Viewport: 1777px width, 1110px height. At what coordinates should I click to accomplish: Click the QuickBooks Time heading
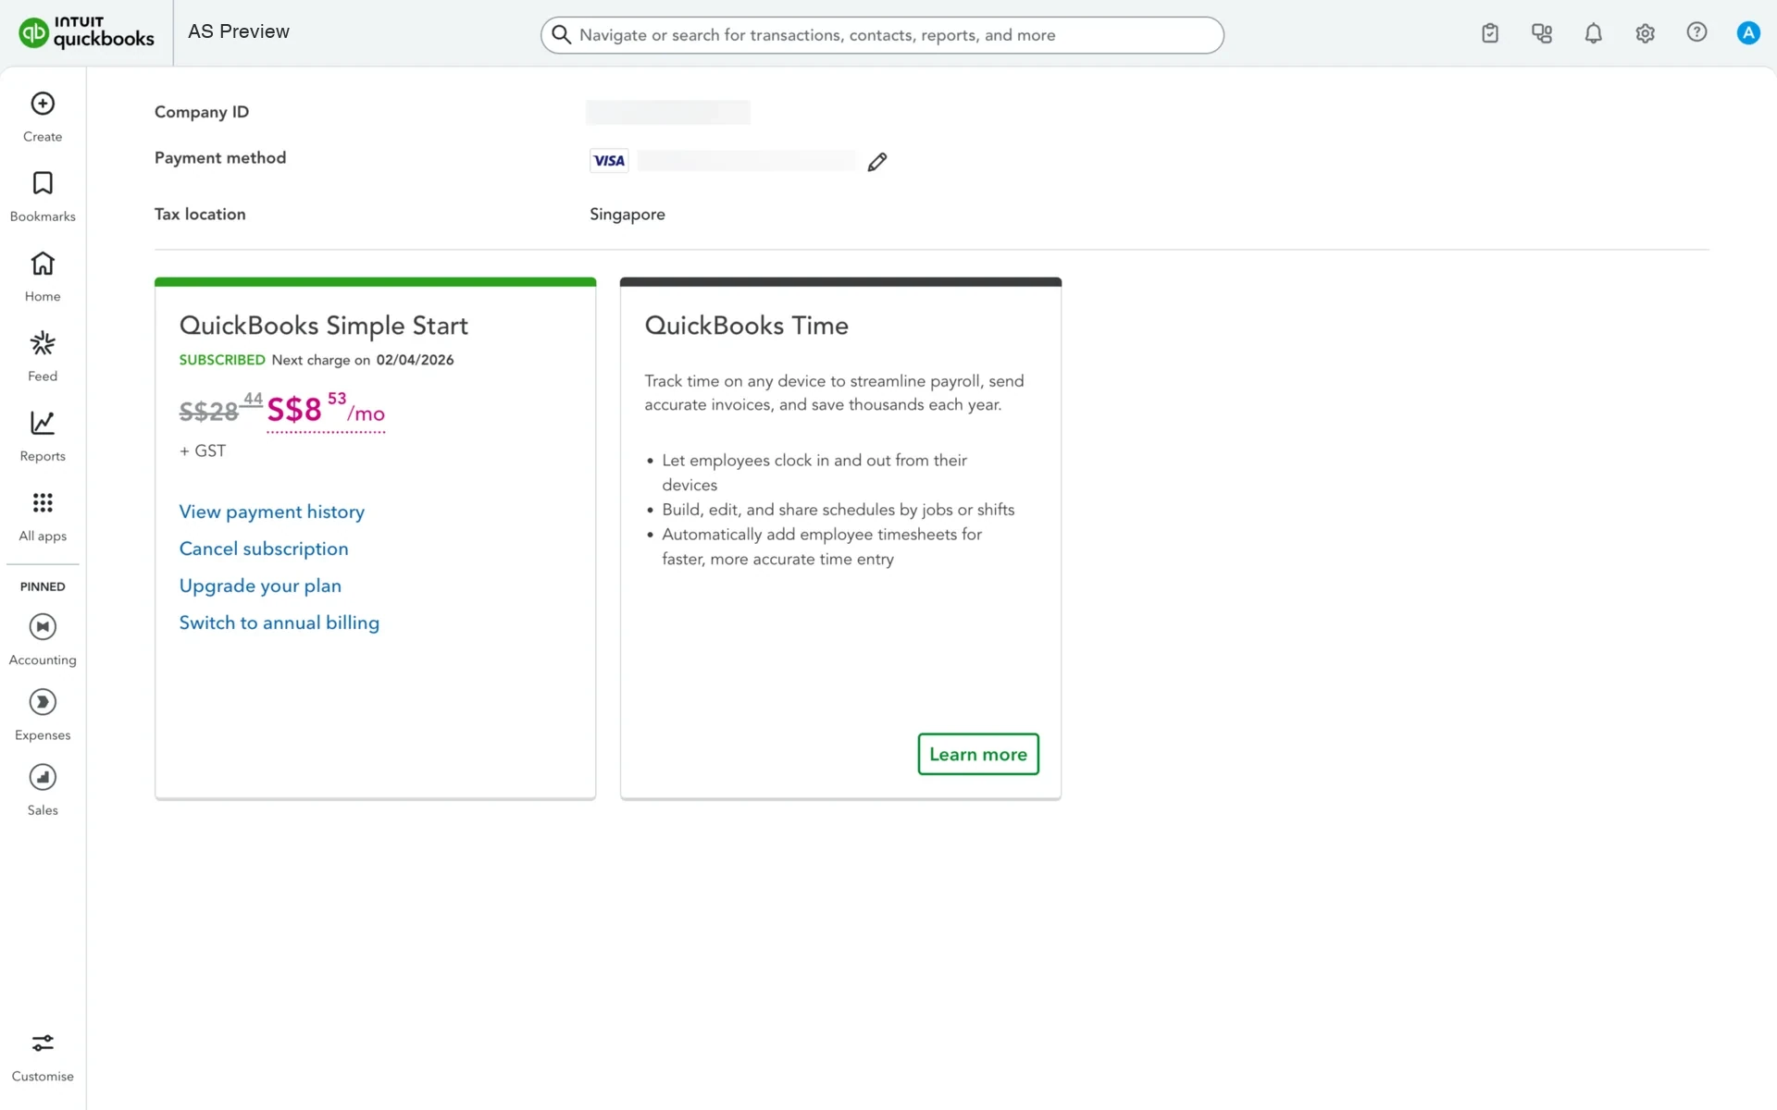click(x=747, y=326)
